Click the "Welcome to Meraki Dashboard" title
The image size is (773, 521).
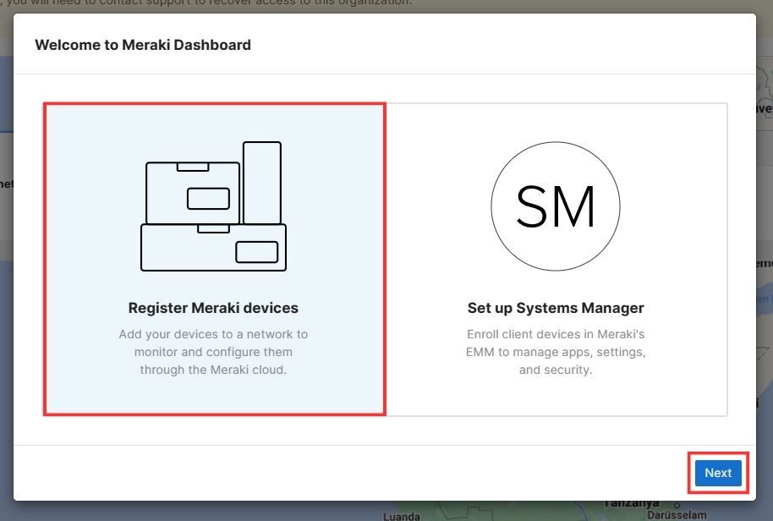pos(143,45)
